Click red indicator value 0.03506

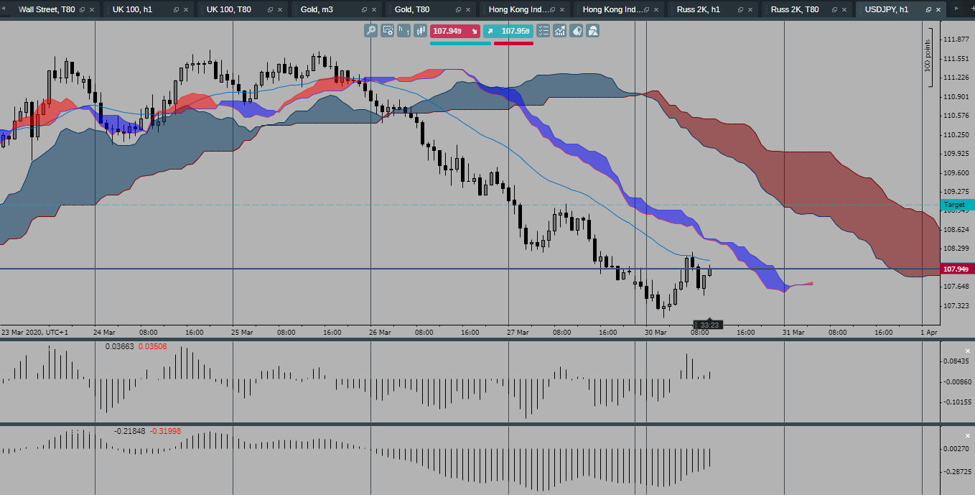152,346
